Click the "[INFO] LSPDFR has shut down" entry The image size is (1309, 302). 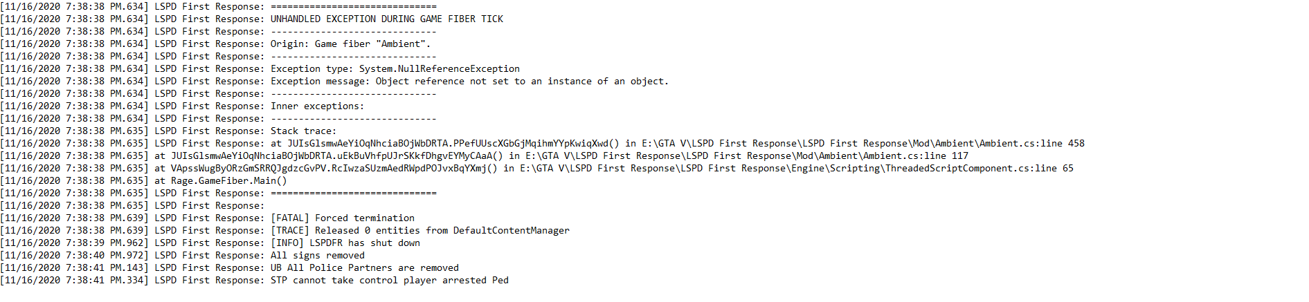click(345, 243)
